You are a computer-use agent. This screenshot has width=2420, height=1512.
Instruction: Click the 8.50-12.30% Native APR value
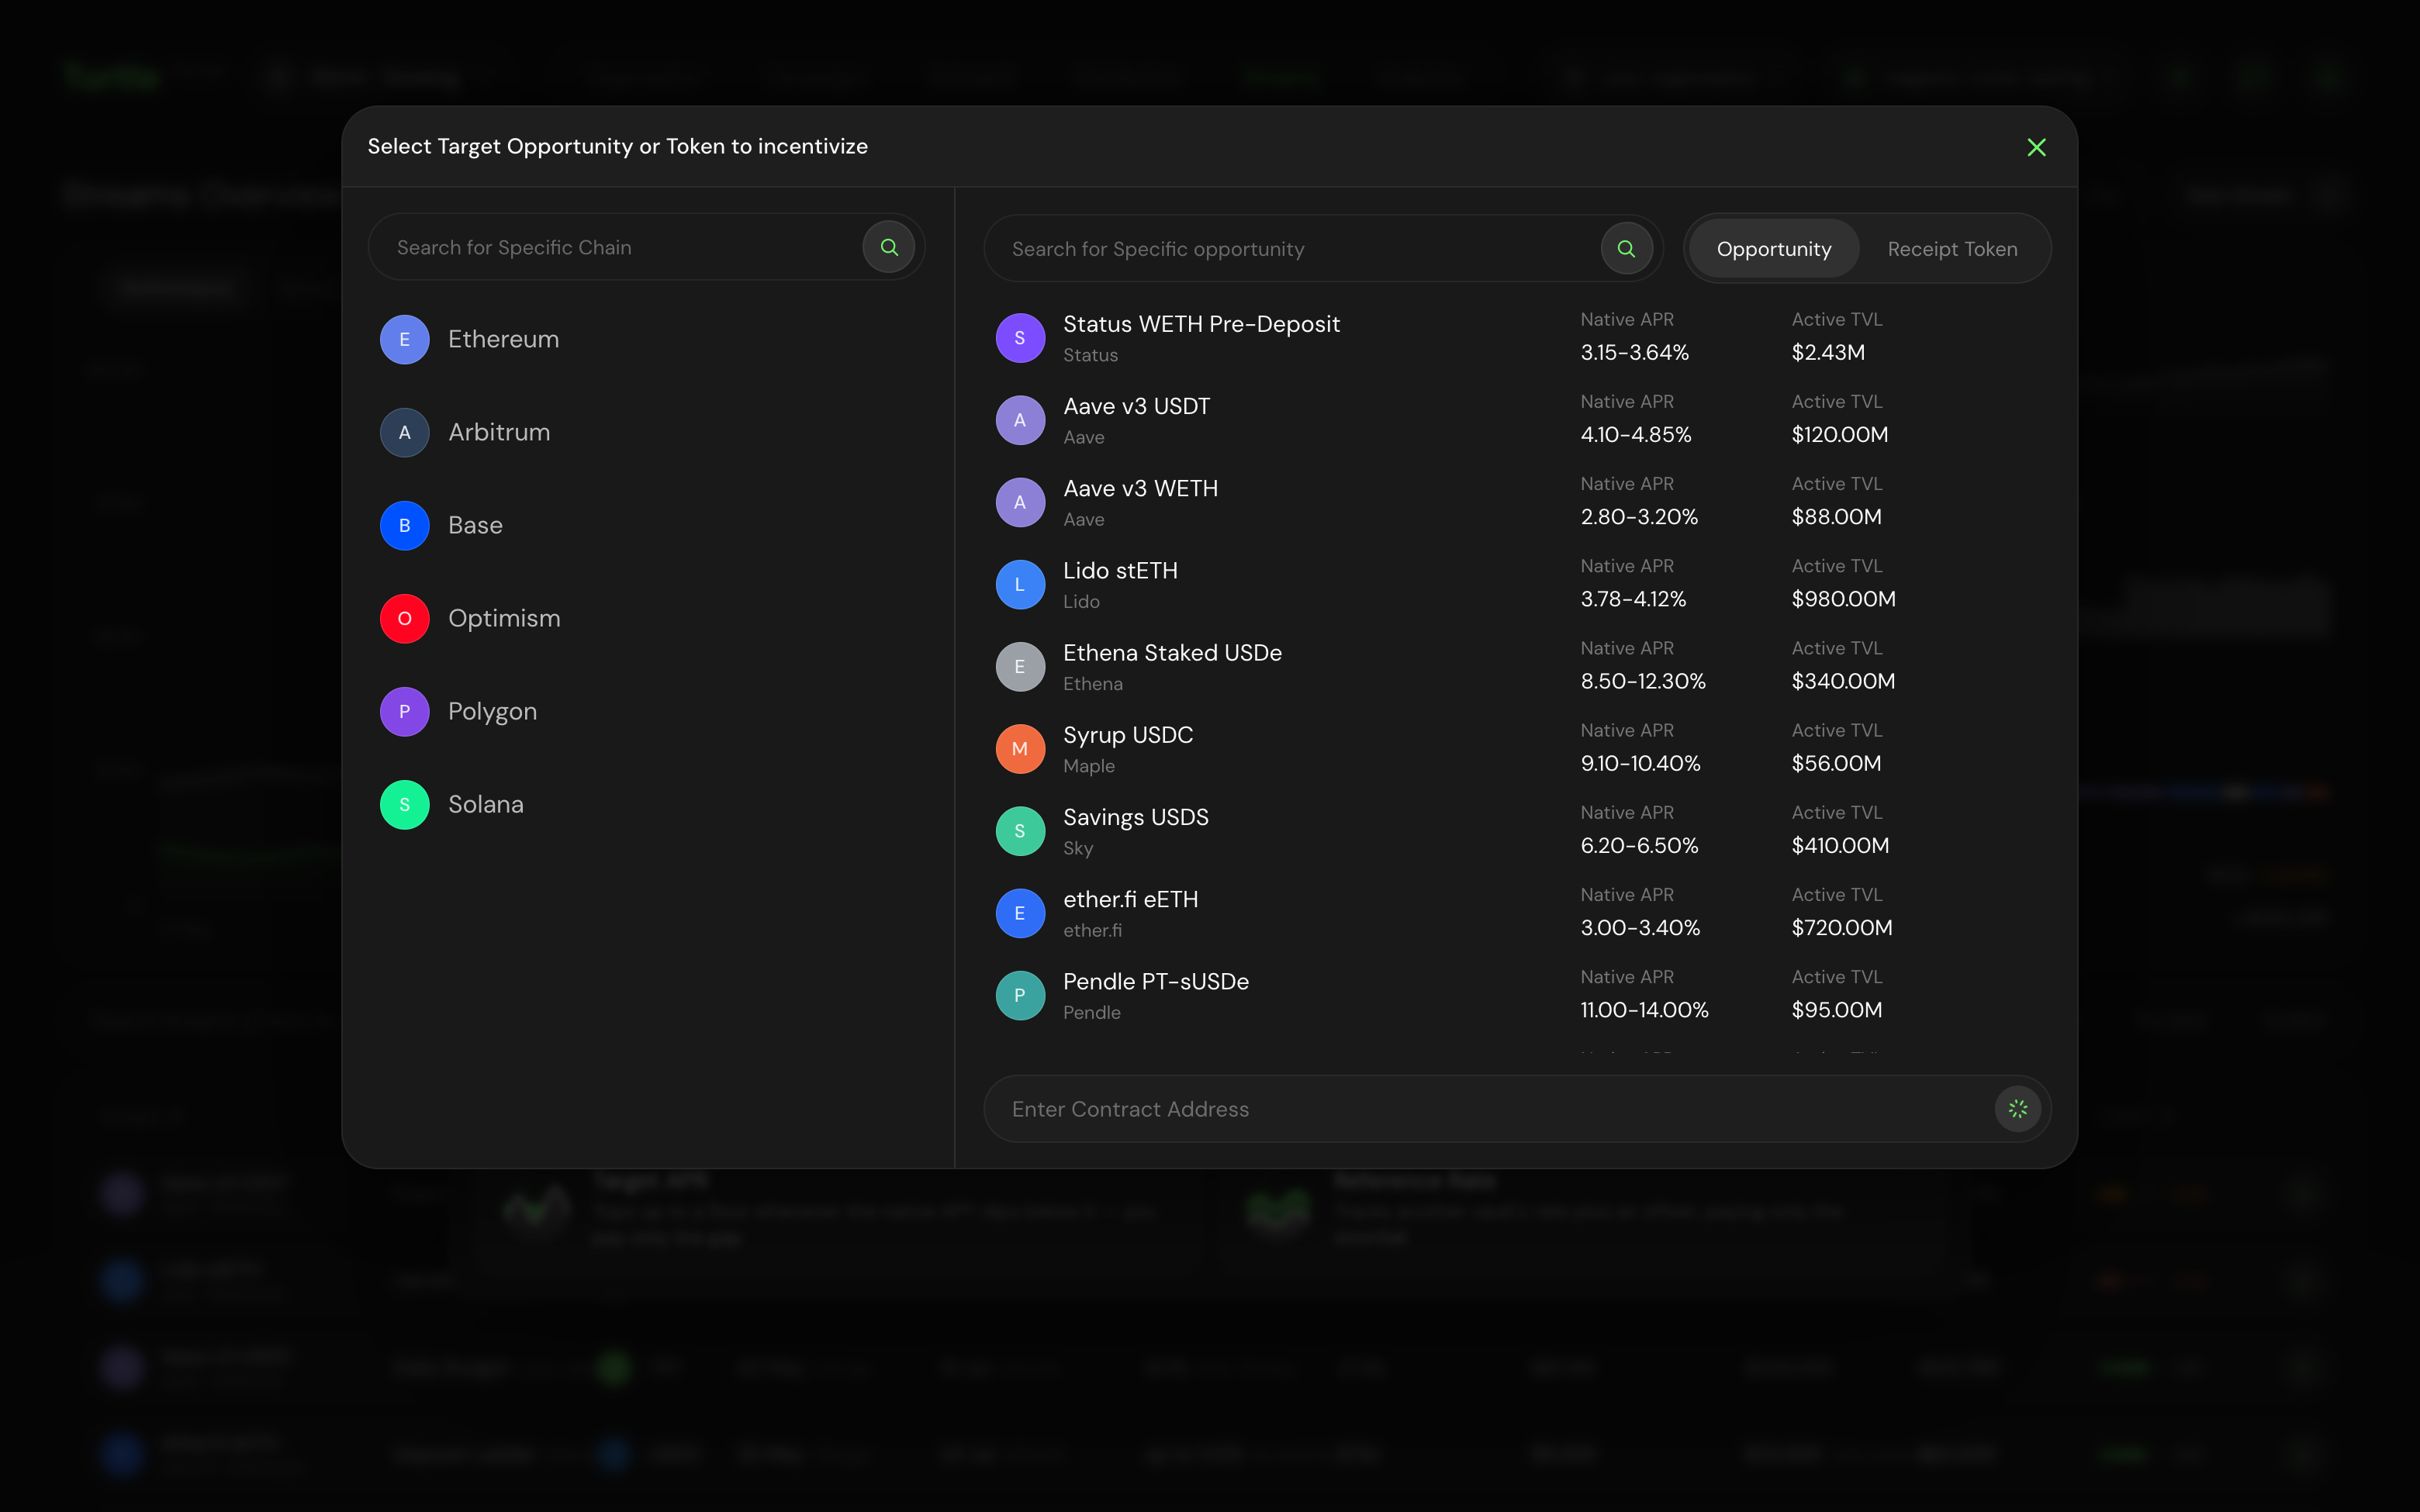tap(1643, 681)
